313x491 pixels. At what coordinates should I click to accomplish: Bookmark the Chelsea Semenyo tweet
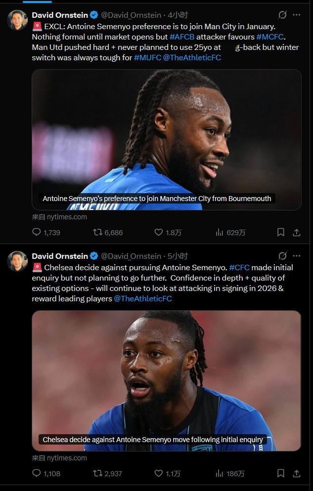coord(281,473)
